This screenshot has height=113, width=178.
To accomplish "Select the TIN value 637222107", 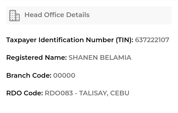I will 152,40.
